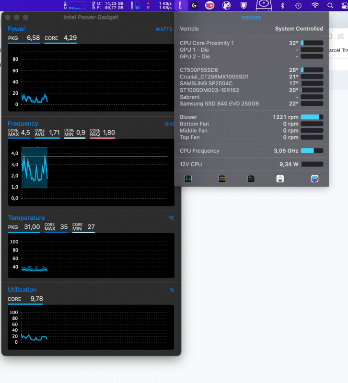Click the CORE power value 4,29

click(61, 38)
